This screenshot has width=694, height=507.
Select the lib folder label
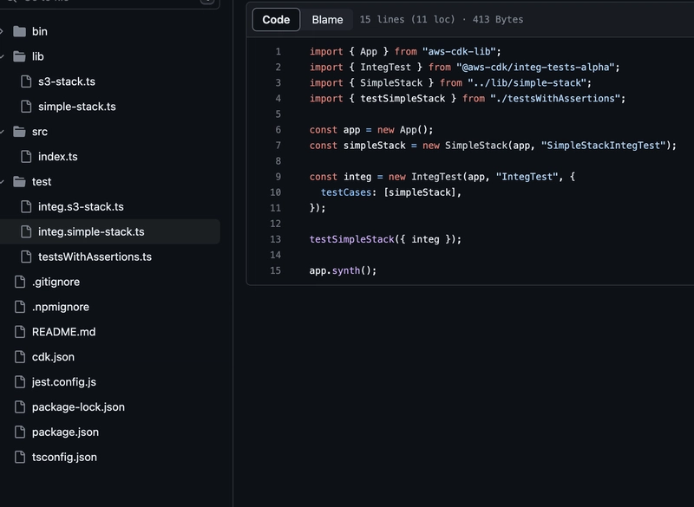(37, 56)
